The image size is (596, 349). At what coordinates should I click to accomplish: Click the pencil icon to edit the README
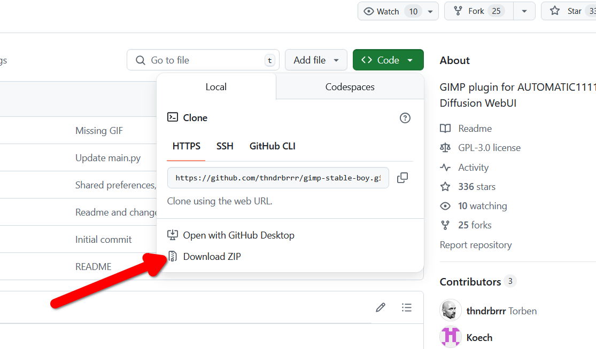[x=380, y=307]
